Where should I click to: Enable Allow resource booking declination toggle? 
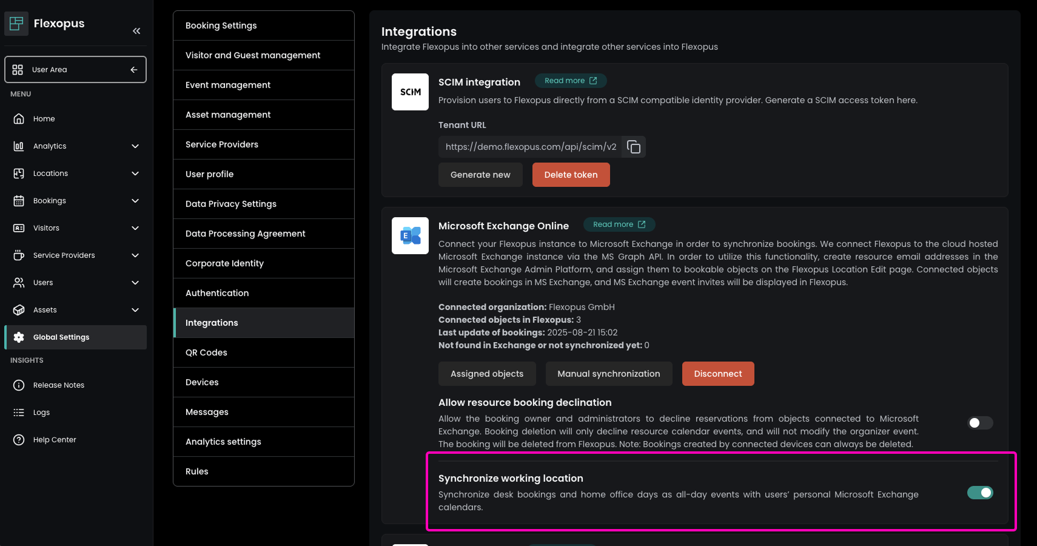pos(979,423)
